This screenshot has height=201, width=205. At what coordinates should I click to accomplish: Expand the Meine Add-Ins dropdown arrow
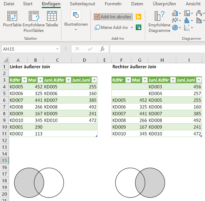click(132, 27)
